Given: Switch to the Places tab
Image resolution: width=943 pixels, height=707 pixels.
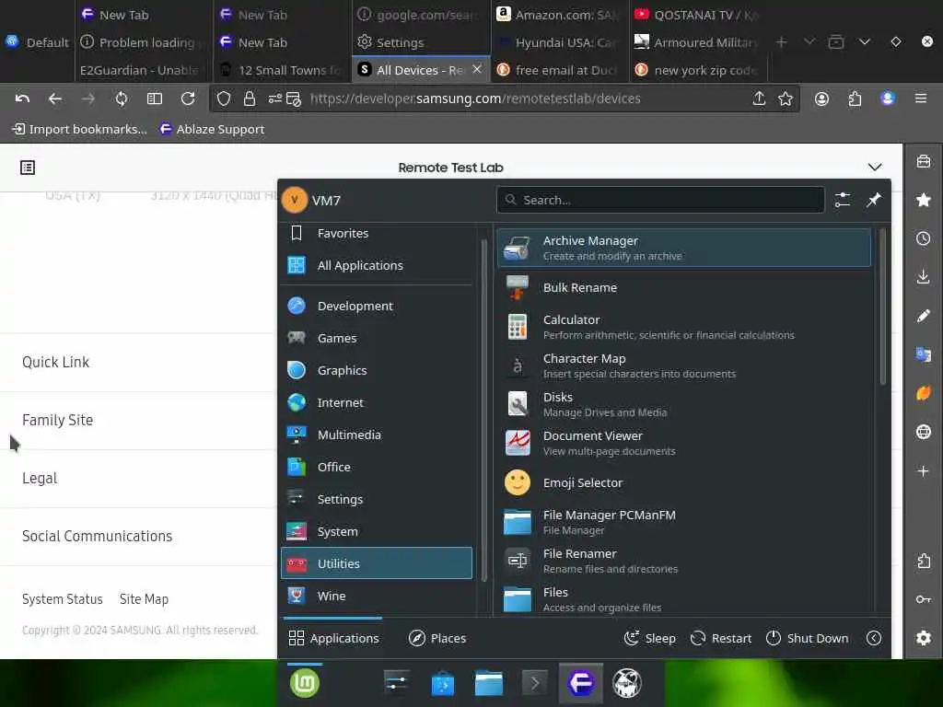Looking at the screenshot, I should point(437,638).
